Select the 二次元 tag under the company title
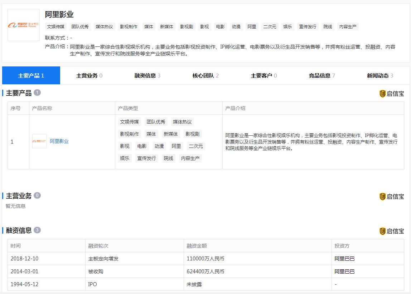The width and height of the screenshot is (411, 294). [270, 27]
